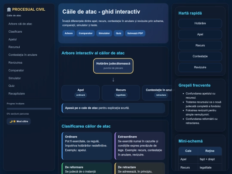Select the Hotărâre judecătorească tree node
Image resolution: width=232 pixels, height=174 pixels.
coord(113,66)
